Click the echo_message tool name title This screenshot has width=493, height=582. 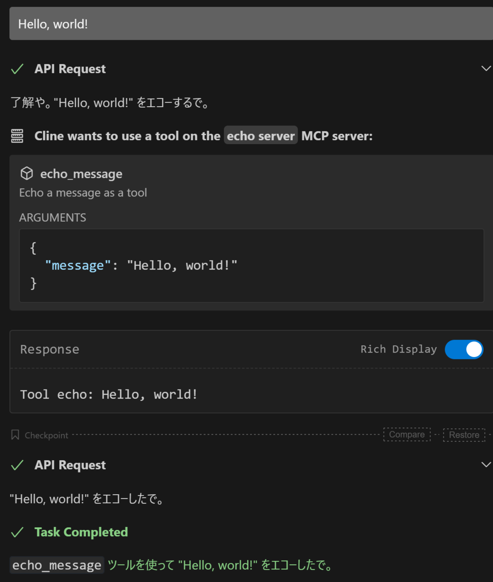pos(81,174)
